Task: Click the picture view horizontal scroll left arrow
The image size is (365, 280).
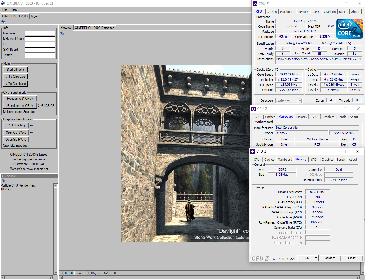Action: [61, 277]
